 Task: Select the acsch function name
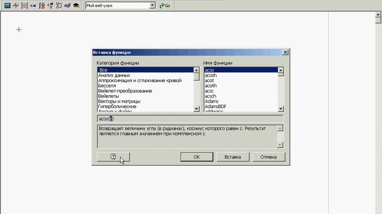pyautogui.click(x=241, y=96)
